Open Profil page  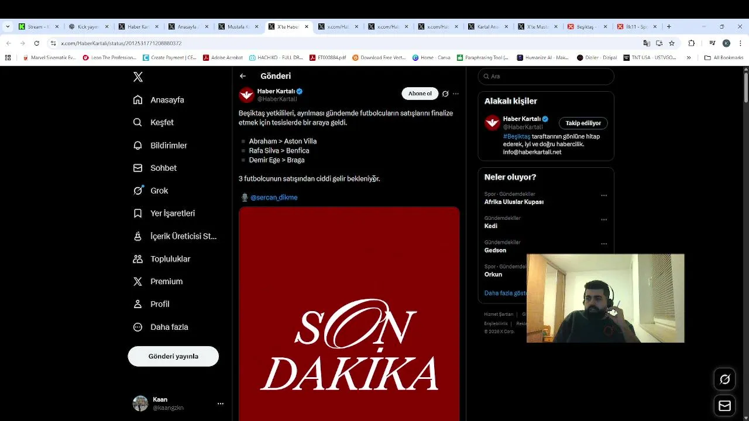pyautogui.click(x=152, y=304)
